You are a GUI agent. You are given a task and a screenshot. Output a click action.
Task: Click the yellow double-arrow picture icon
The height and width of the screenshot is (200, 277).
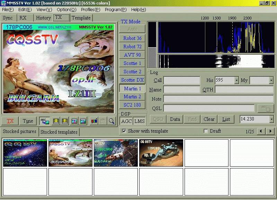(55, 121)
